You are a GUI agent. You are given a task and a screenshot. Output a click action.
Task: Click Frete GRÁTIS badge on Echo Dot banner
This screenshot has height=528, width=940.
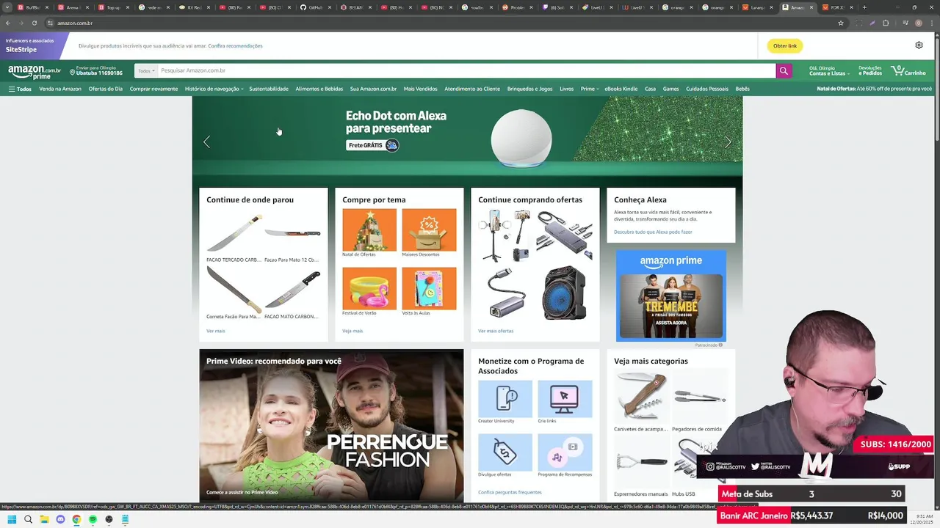372,145
